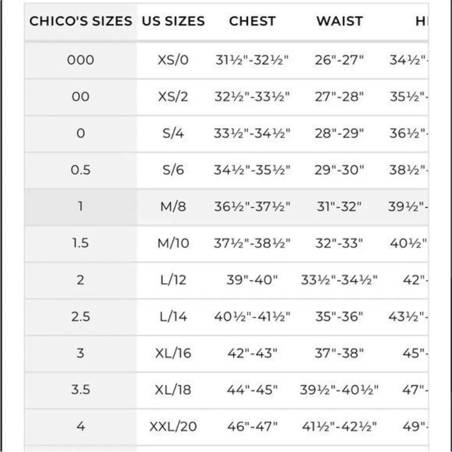Click the XS/0 size cell
This screenshot has height=452, width=452.
pyautogui.click(x=173, y=60)
